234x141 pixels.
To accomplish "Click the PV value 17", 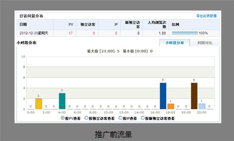I will (70, 33).
